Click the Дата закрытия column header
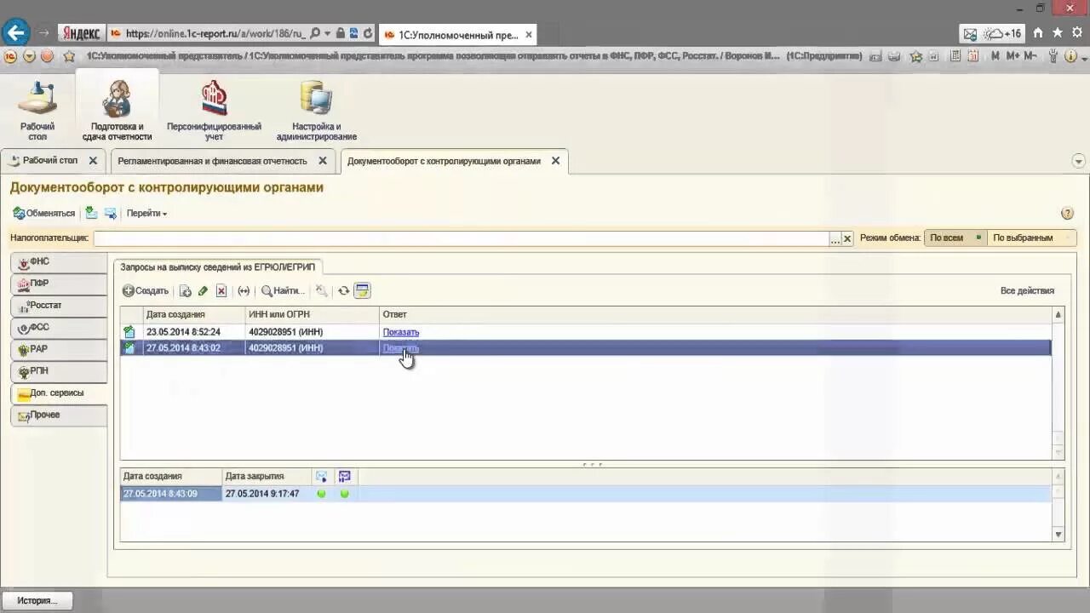Screen dimensions: 1090x613 [x=266, y=476]
